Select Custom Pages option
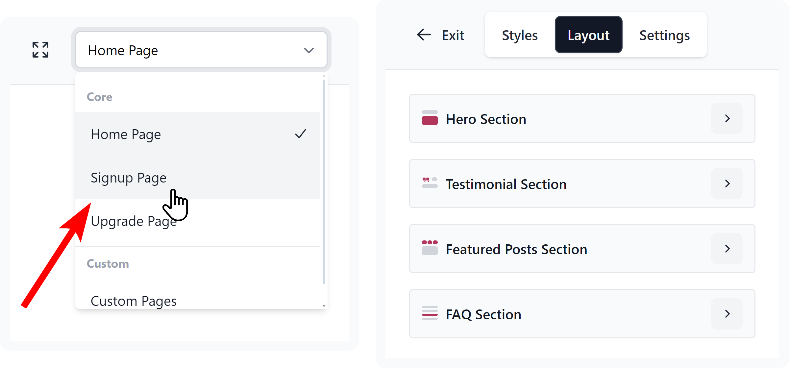This screenshot has height=368, width=789. point(133,301)
